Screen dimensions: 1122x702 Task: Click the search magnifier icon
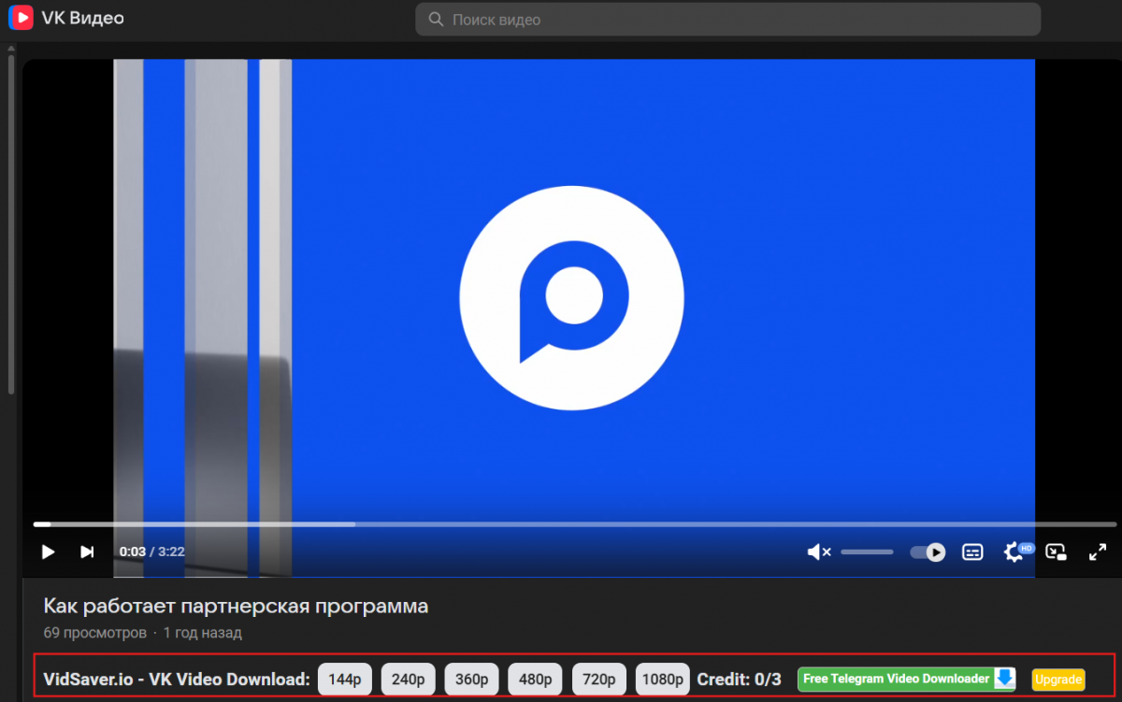click(x=436, y=20)
